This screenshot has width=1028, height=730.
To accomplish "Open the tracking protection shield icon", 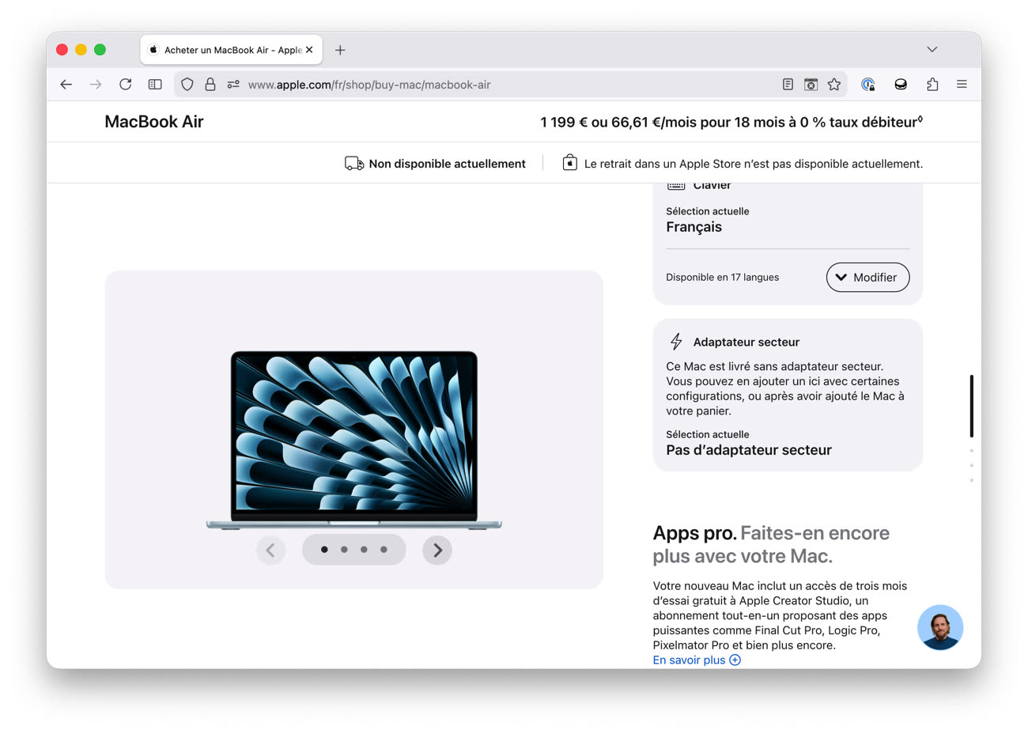I will [187, 85].
